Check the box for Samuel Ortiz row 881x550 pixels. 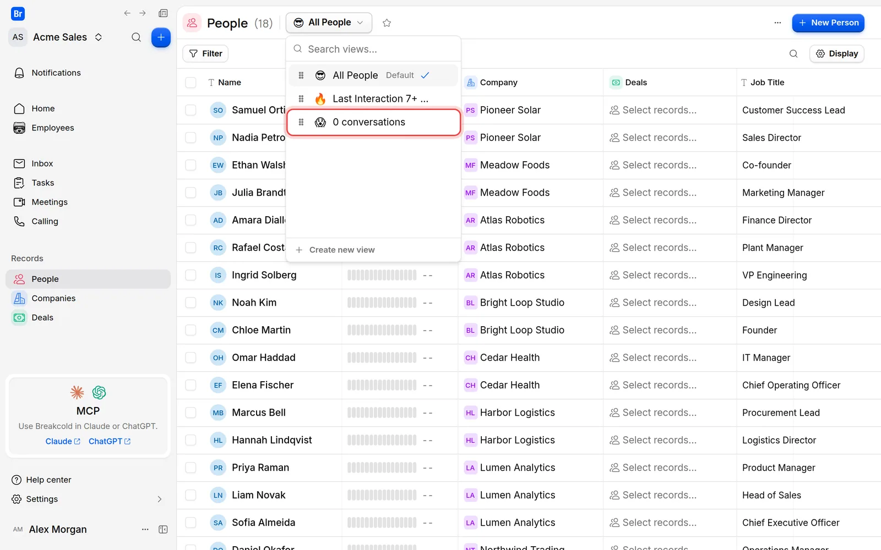point(191,110)
